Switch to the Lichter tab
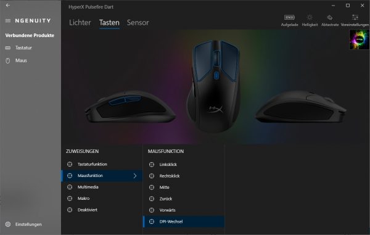The width and height of the screenshot is (370, 235). point(80,23)
